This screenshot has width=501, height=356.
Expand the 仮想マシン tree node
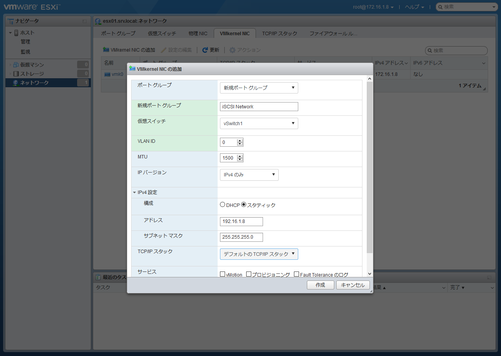click(x=11, y=65)
